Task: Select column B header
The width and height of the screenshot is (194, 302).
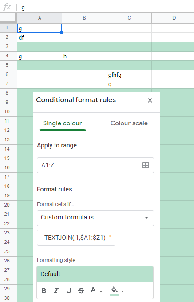Action: [x=84, y=18]
